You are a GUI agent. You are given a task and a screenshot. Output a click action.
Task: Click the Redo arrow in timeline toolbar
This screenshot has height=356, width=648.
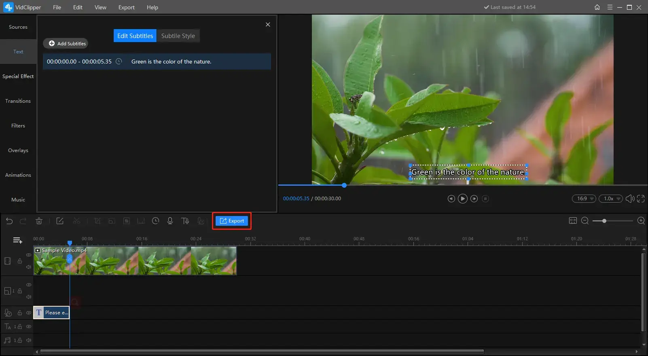(23, 221)
